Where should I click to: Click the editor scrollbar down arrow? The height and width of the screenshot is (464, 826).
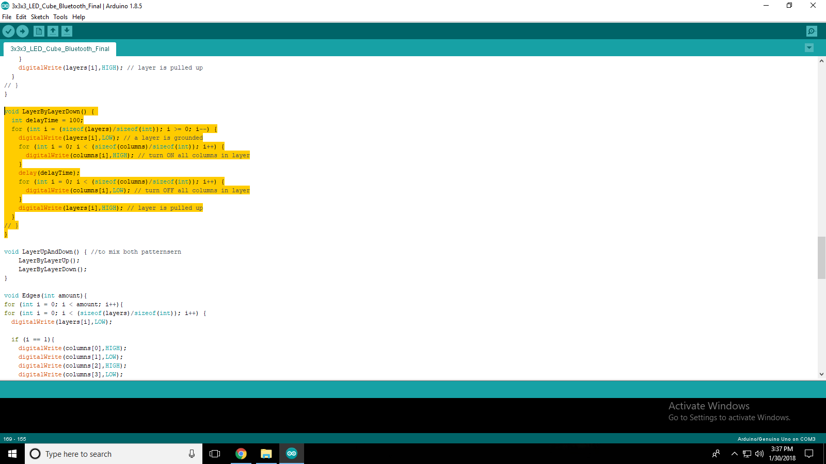(821, 374)
